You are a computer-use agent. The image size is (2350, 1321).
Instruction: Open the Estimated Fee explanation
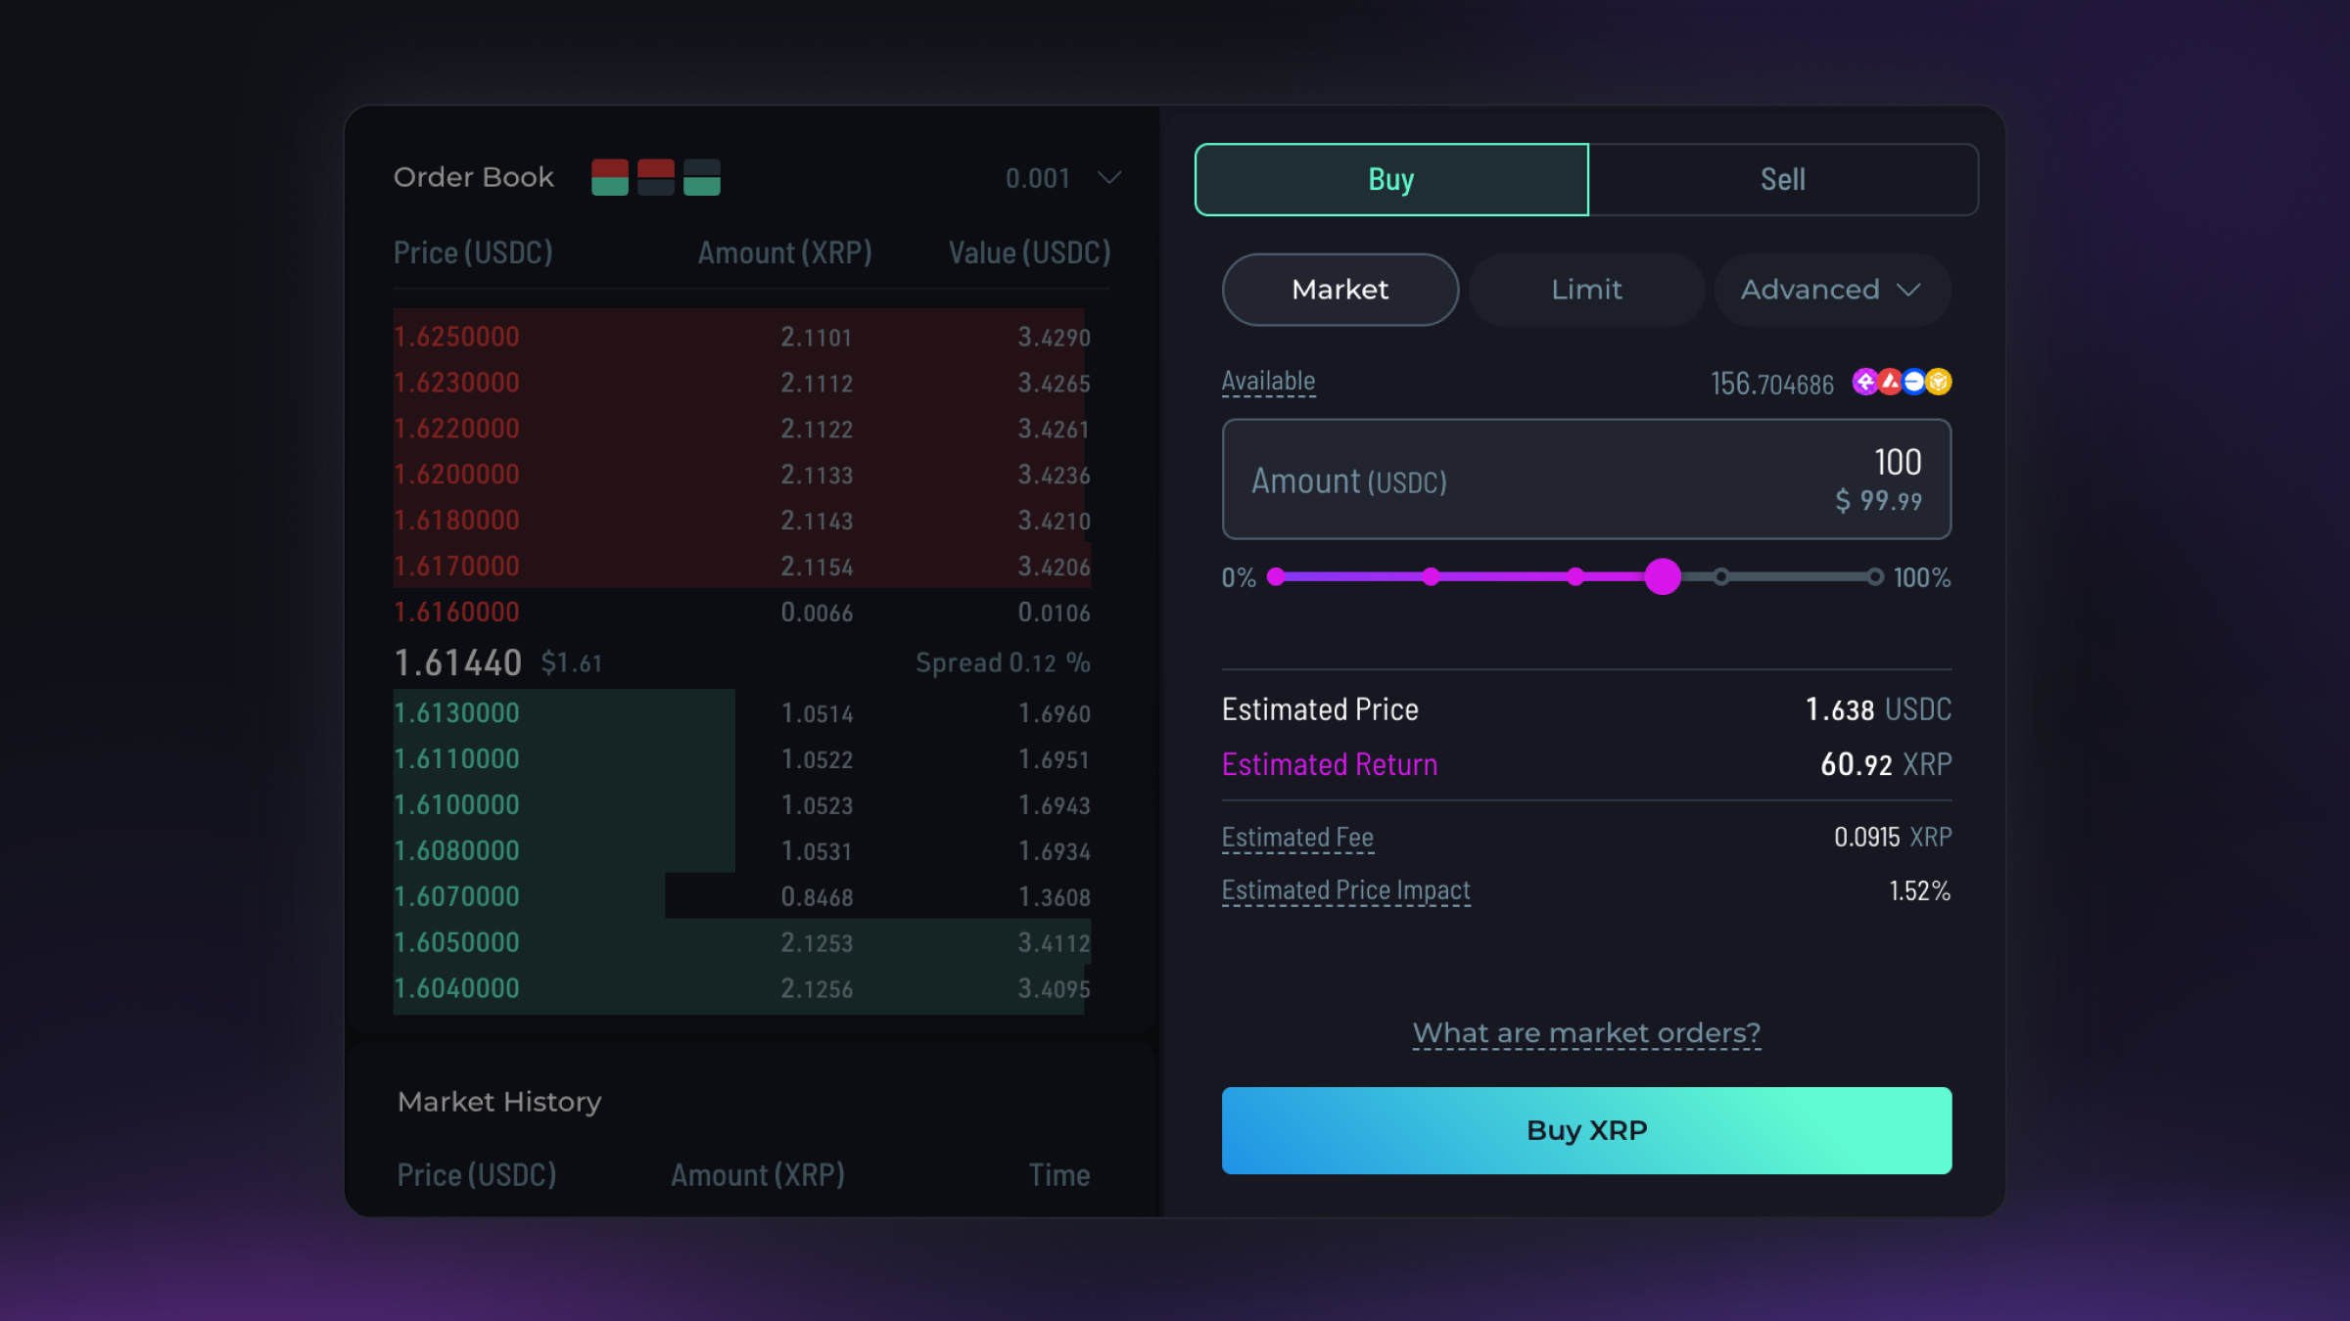(x=1297, y=838)
